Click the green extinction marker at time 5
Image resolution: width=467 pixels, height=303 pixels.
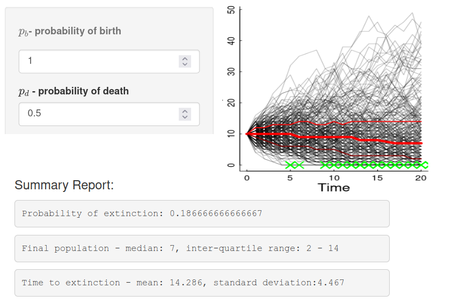290,165
